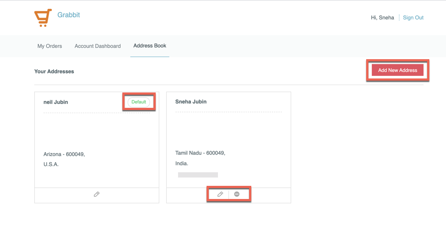Sign out of the account
Image resolution: width=446 pixels, height=238 pixels.
coord(413,18)
